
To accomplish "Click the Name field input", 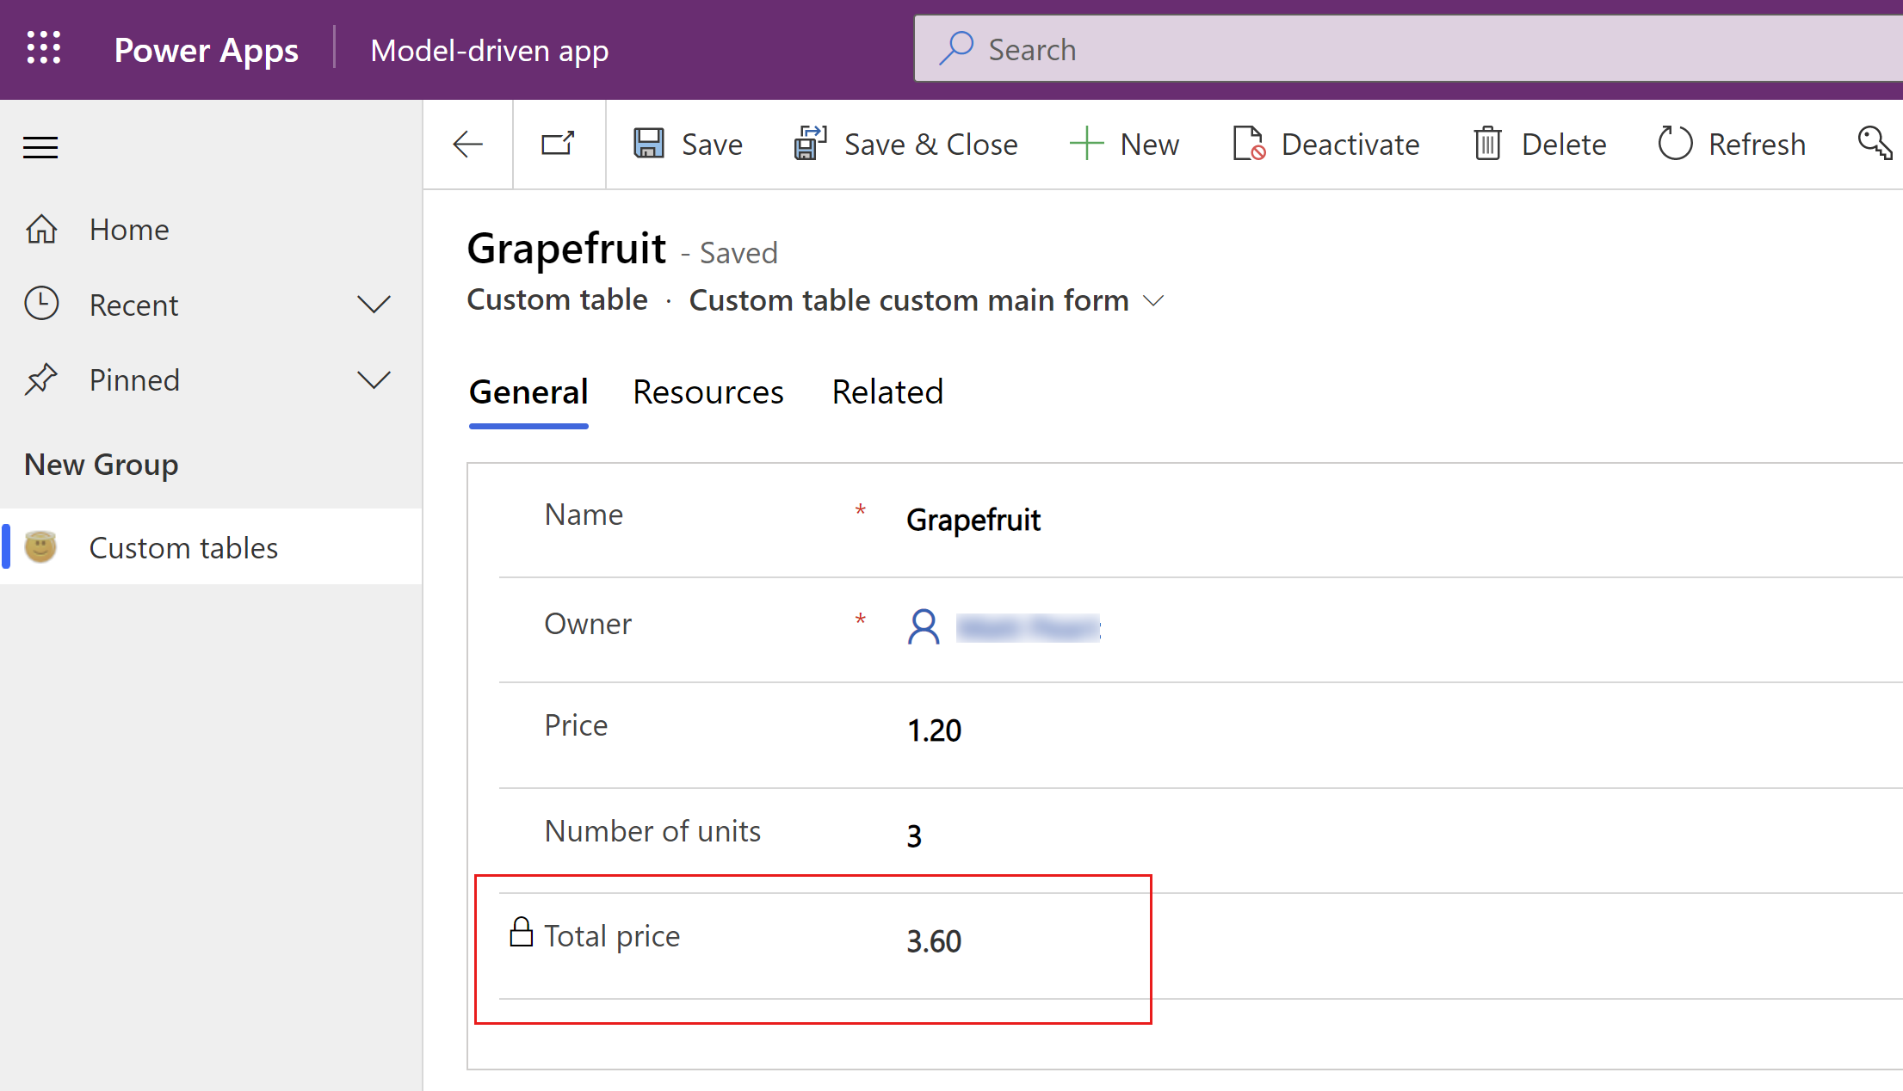I will tap(973, 520).
